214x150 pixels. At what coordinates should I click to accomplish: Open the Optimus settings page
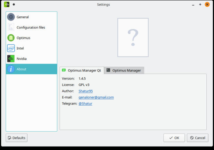[x=32, y=38]
